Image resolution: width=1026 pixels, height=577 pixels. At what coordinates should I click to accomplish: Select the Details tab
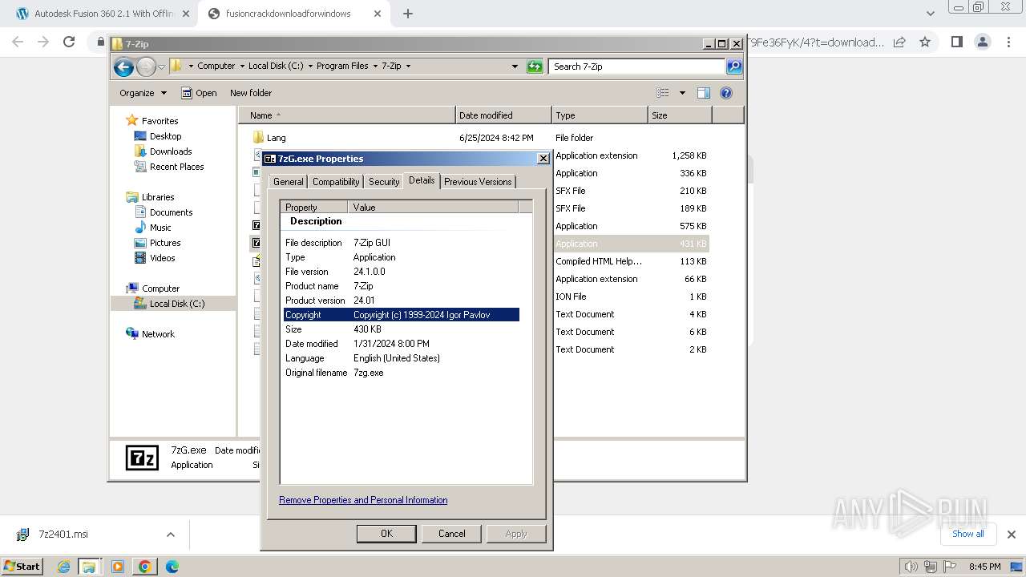[422, 180]
